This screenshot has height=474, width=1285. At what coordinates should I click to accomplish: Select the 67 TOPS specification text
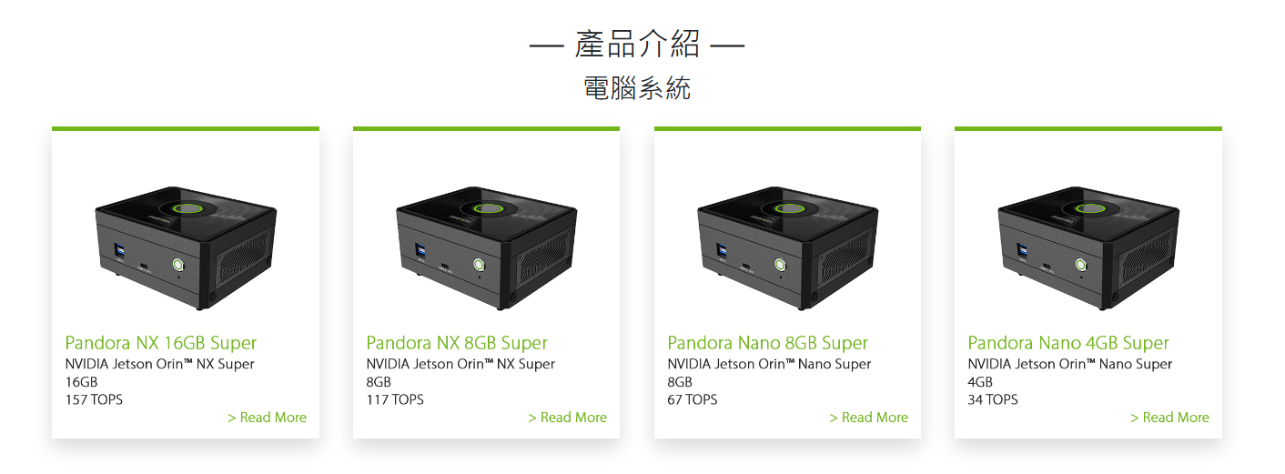coord(693,399)
